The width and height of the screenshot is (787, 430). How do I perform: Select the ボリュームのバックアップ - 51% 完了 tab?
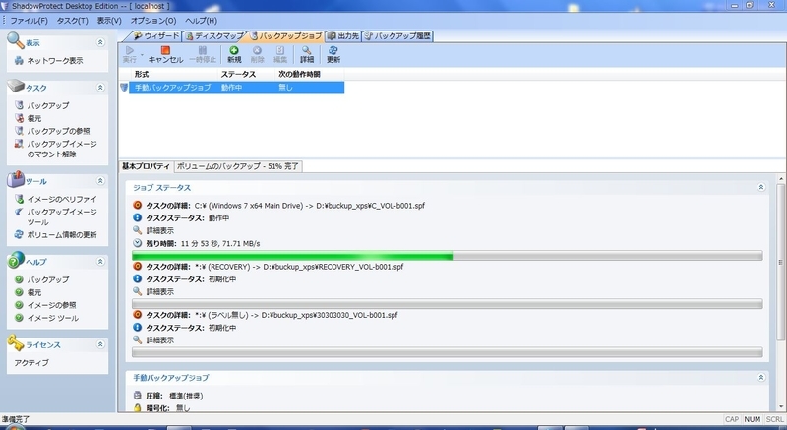coord(237,166)
